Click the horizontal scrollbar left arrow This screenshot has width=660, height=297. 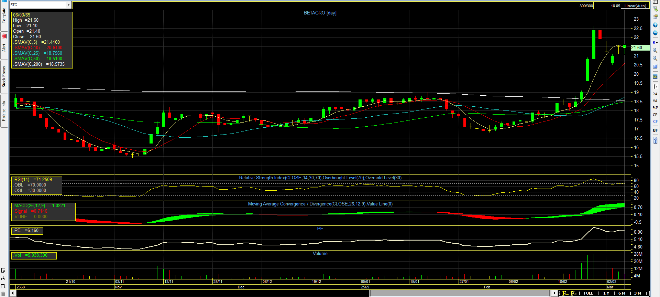click(x=13, y=293)
